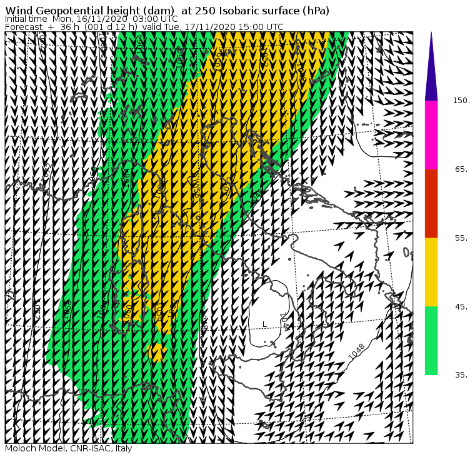Click the yellow 45–55 color bar segment
475x457 pixels.
click(431, 272)
